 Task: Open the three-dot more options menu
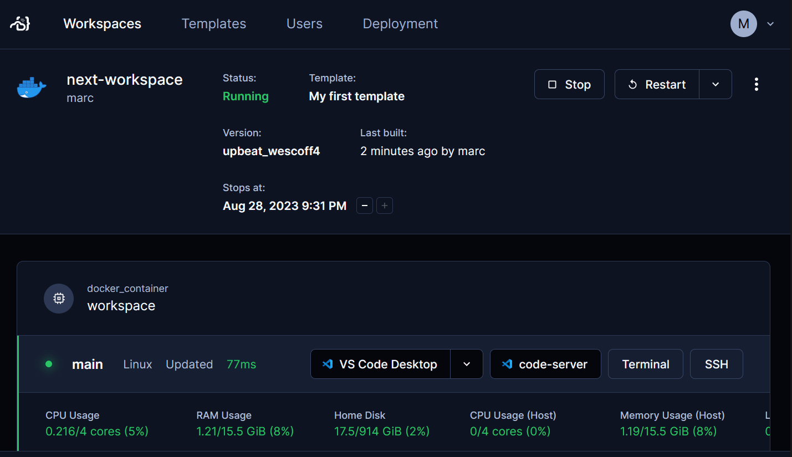757,84
